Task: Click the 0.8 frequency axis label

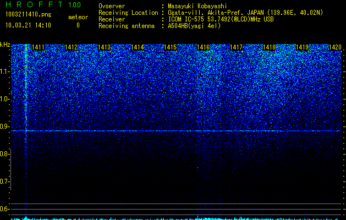Action: click(x=4, y=154)
